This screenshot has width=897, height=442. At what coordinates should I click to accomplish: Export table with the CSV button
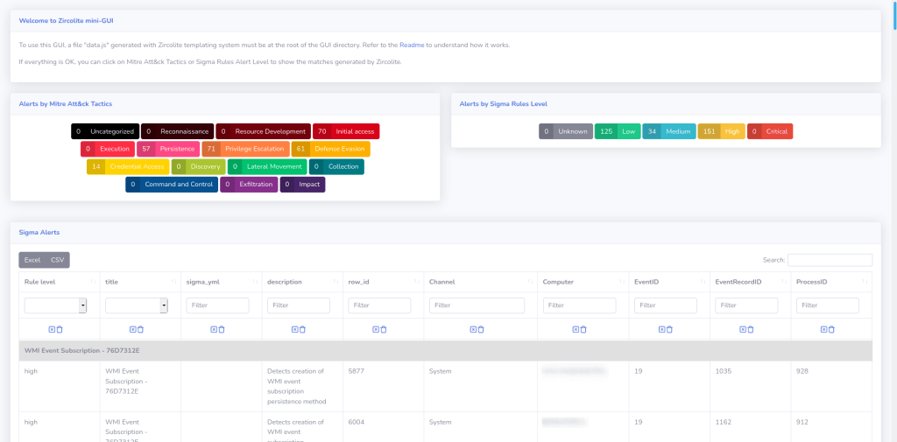pyautogui.click(x=57, y=260)
